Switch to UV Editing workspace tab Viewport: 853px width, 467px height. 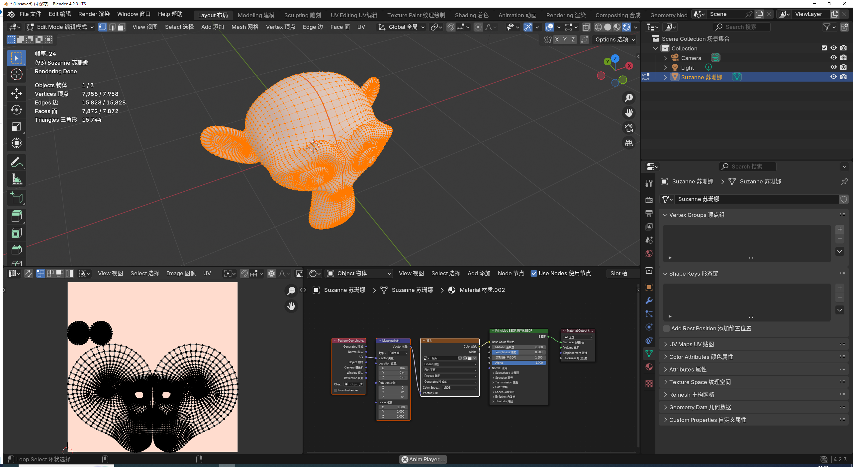pyautogui.click(x=354, y=15)
